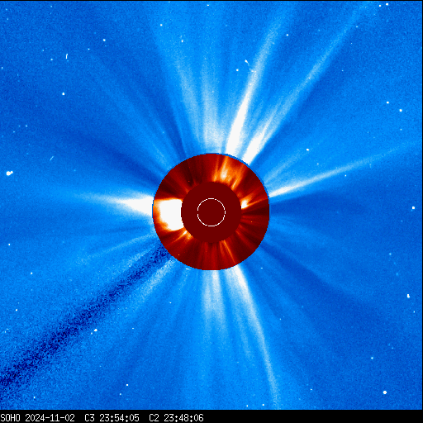Click the dark red inner occulter disk
The height and width of the screenshot is (423, 423).
click(x=211, y=212)
